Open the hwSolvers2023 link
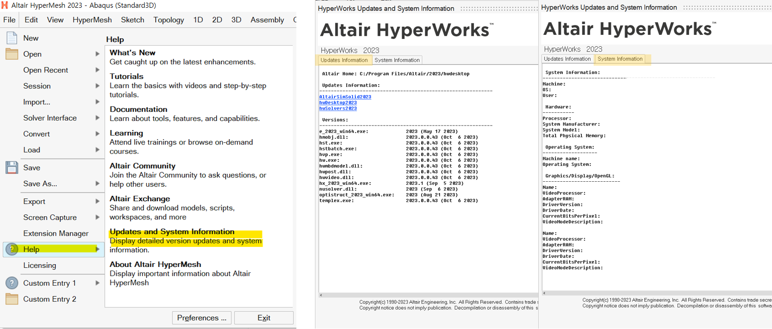 point(338,108)
